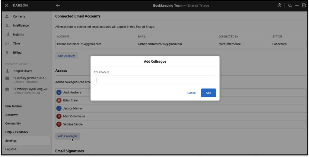Image resolution: width=309 pixels, height=157 pixels.
Task: Open Insights in the sidebar
Action: pyautogui.click(x=18, y=34)
